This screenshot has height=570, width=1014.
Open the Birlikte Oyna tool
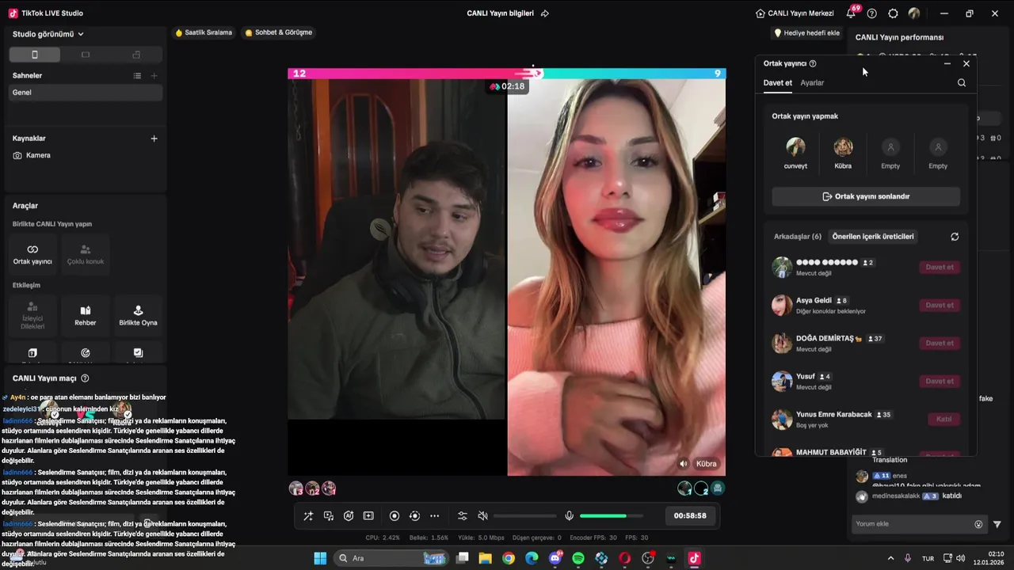click(x=138, y=315)
